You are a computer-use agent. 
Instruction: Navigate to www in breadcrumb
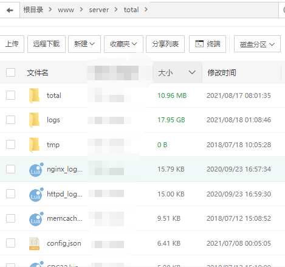click(66, 10)
